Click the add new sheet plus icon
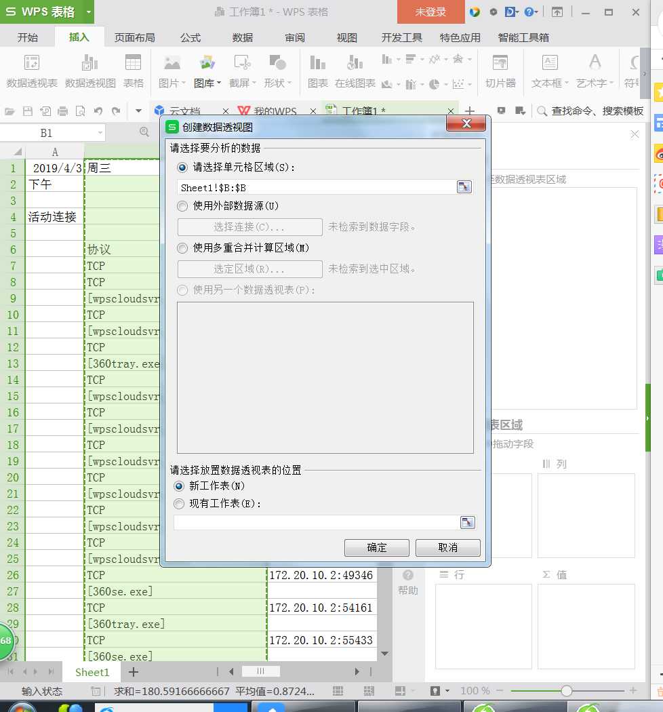This screenshot has width=663, height=712. (133, 672)
